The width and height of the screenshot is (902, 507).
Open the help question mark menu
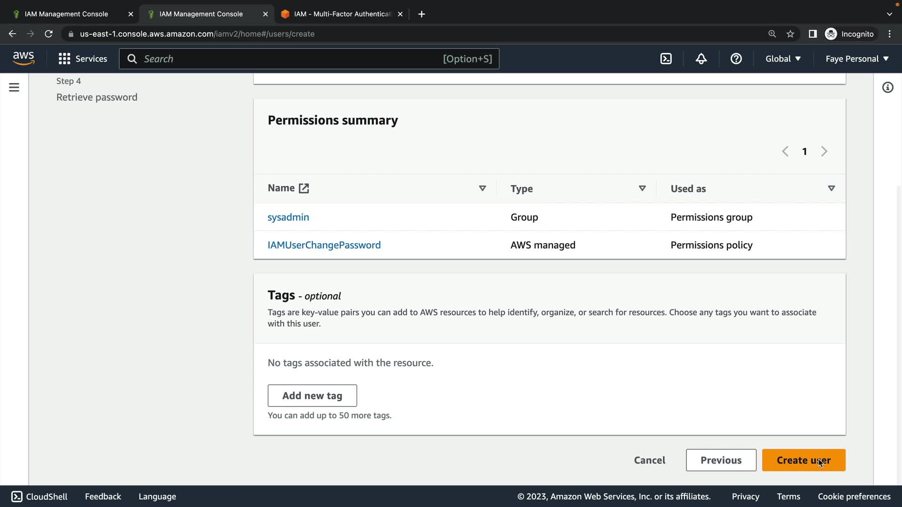pyautogui.click(x=736, y=59)
